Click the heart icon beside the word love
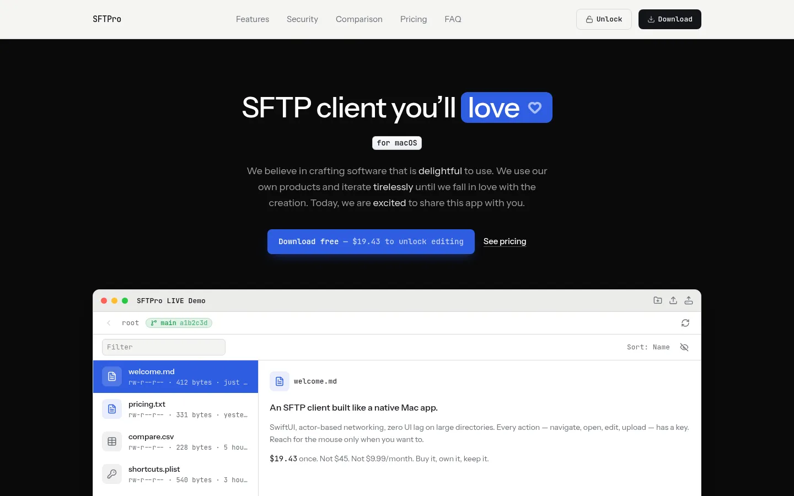794x496 pixels. pyautogui.click(x=535, y=107)
